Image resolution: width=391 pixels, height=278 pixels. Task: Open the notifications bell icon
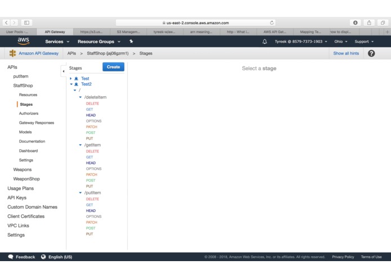coord(264,42)
